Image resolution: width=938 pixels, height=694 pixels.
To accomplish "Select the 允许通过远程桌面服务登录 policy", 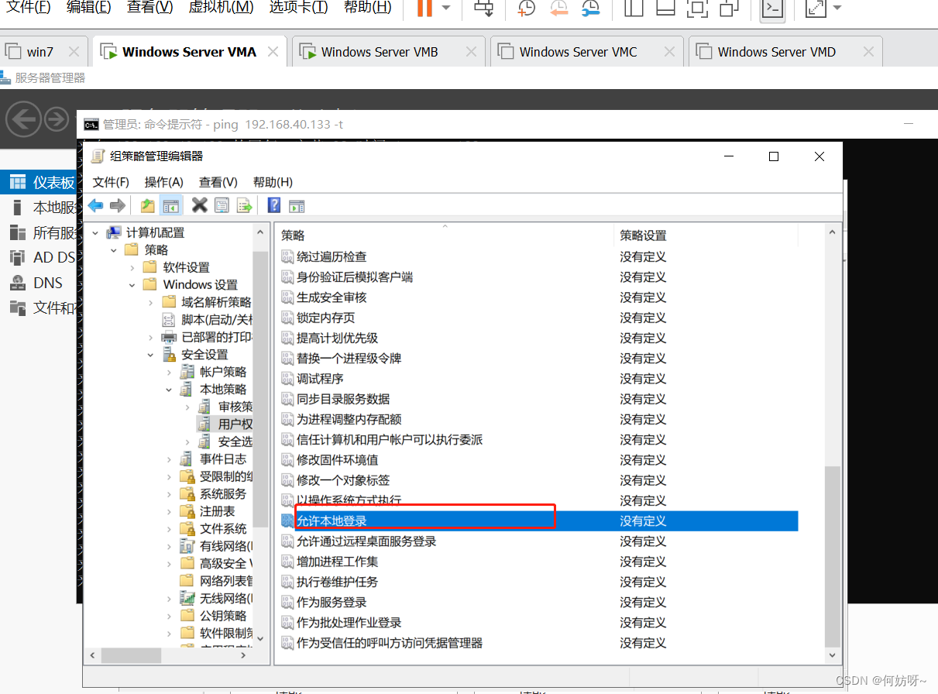I will tap(366, 541).
